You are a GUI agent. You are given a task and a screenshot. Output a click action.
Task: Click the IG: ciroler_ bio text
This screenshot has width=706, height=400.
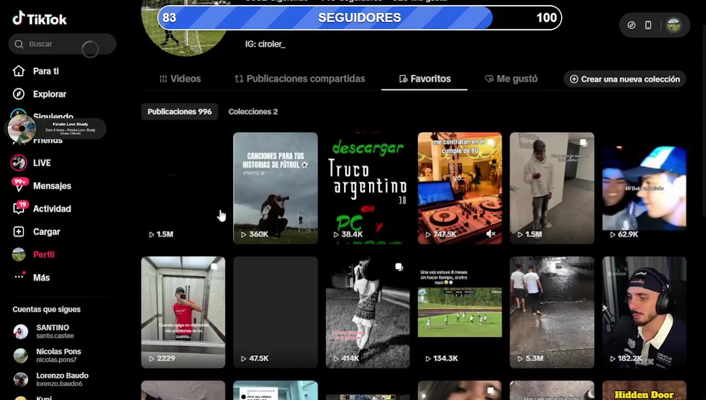click(x=265, y=44)
